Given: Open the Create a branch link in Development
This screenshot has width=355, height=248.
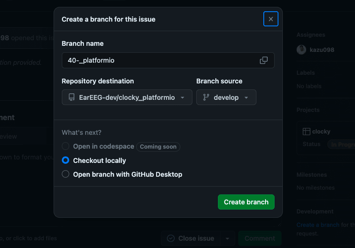Looking at the screenshot, I should [x=318, y=225].
